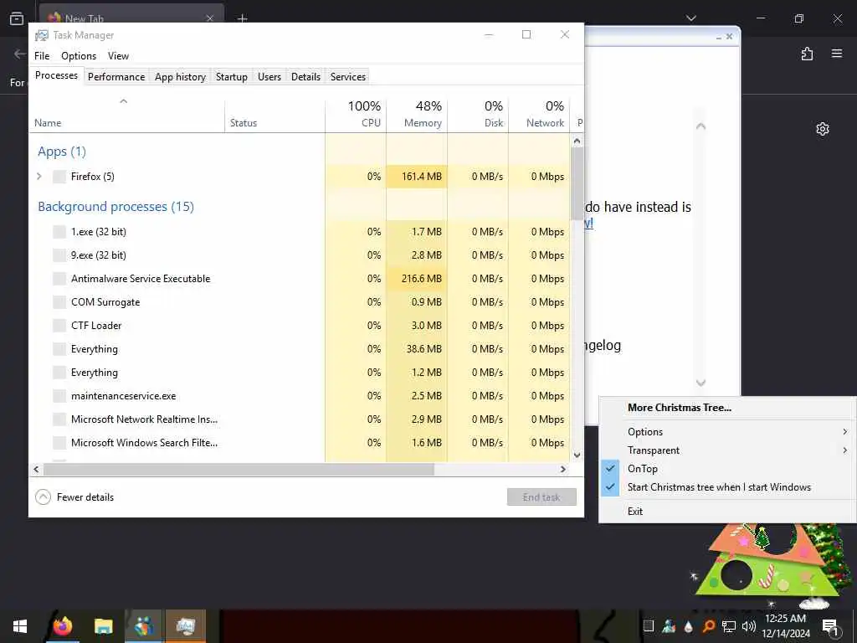Screen dimensions: 857x643
Task: Toggle Start Christmas tree when I start Windows
Action: coord(719,487)
